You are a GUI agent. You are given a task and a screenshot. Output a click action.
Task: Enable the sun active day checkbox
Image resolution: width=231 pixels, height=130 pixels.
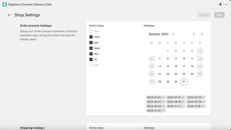[x=91, y=31]
